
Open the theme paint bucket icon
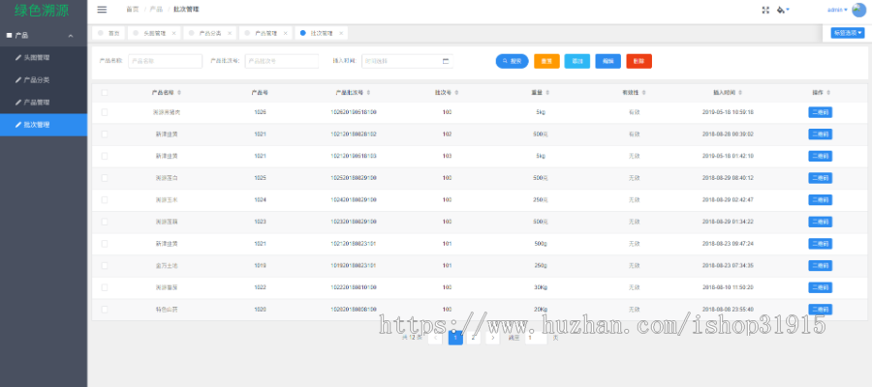pos(783,10)
